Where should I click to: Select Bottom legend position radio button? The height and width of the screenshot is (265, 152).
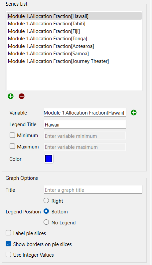[x=46, y=211]
